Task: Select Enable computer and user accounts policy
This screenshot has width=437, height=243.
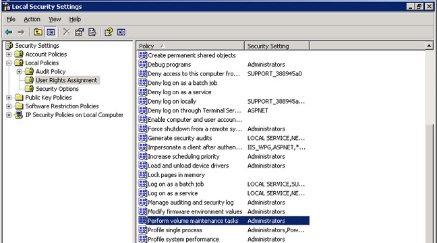Action: pyautogui.click(x=195, y=120)
